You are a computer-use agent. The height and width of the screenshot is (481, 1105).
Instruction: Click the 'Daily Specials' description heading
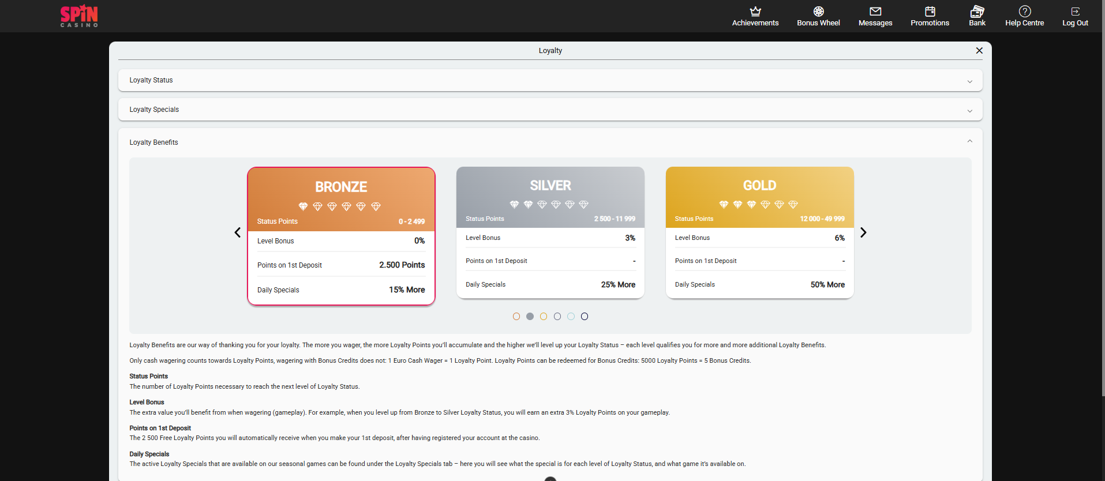click(149, 454)
